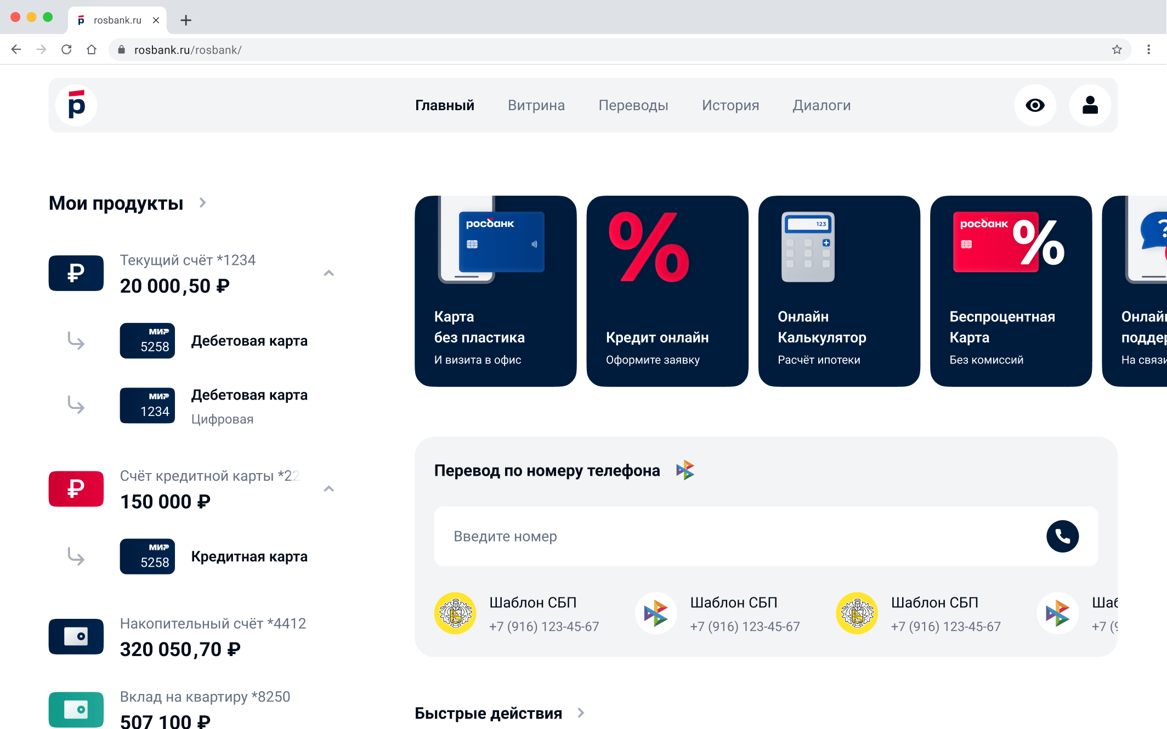Click the SBP logo next to transfer title
The height and width of the screenshot is (729, 1167).
click(685, 470)
